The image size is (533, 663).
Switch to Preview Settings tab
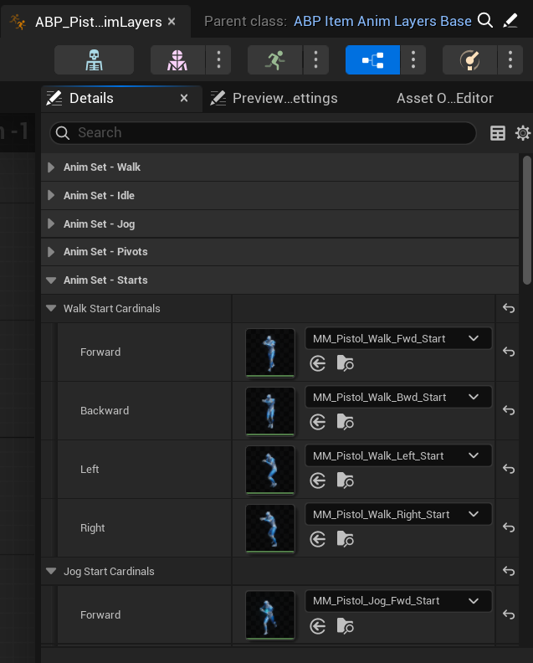(284, 98)
